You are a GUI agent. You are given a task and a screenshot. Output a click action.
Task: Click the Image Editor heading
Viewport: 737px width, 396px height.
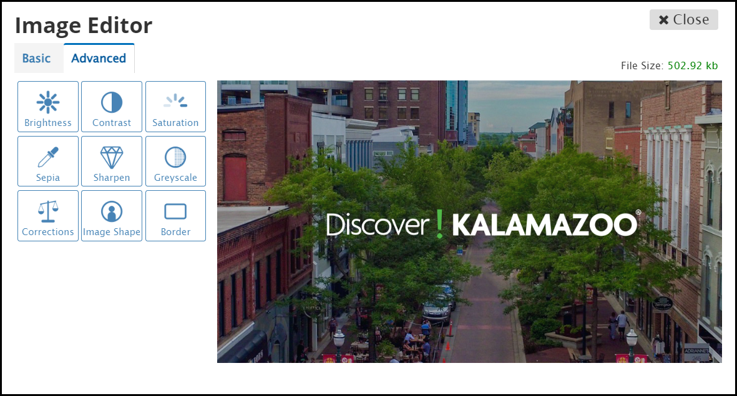click(84, 26)
